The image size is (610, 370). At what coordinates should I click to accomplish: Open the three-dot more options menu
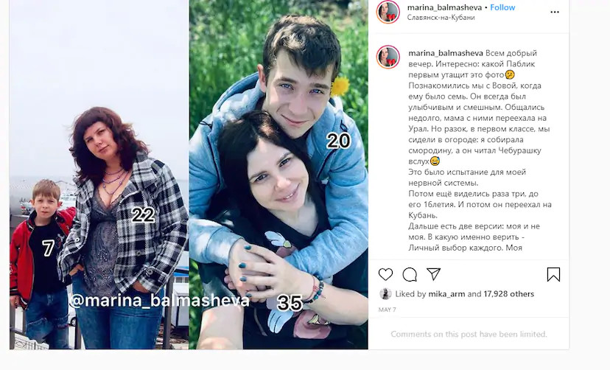(x=555, y=12)
